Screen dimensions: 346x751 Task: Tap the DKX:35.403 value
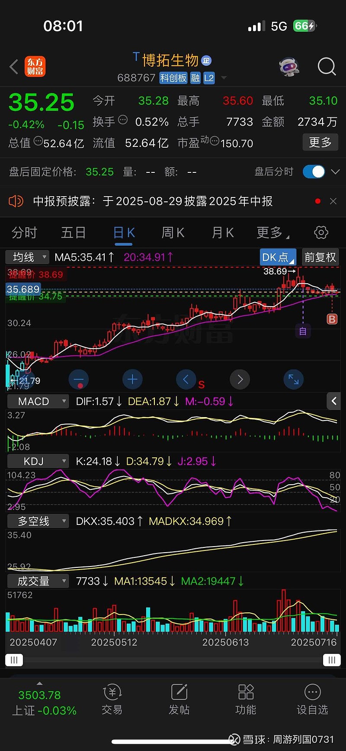pos(109,521)
